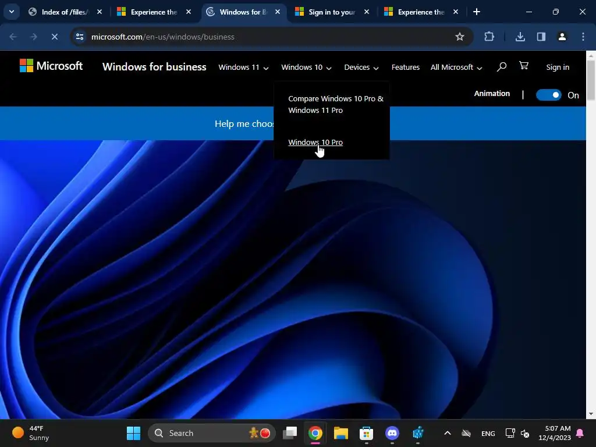596x447 pixels.
Task: Go forward with the browser forward arrow
Action: (33, 37)
